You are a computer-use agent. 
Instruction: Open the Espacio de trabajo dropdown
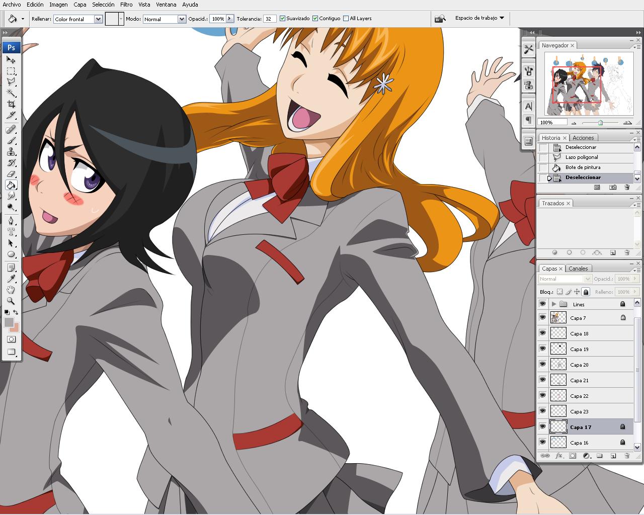point(479,18)
